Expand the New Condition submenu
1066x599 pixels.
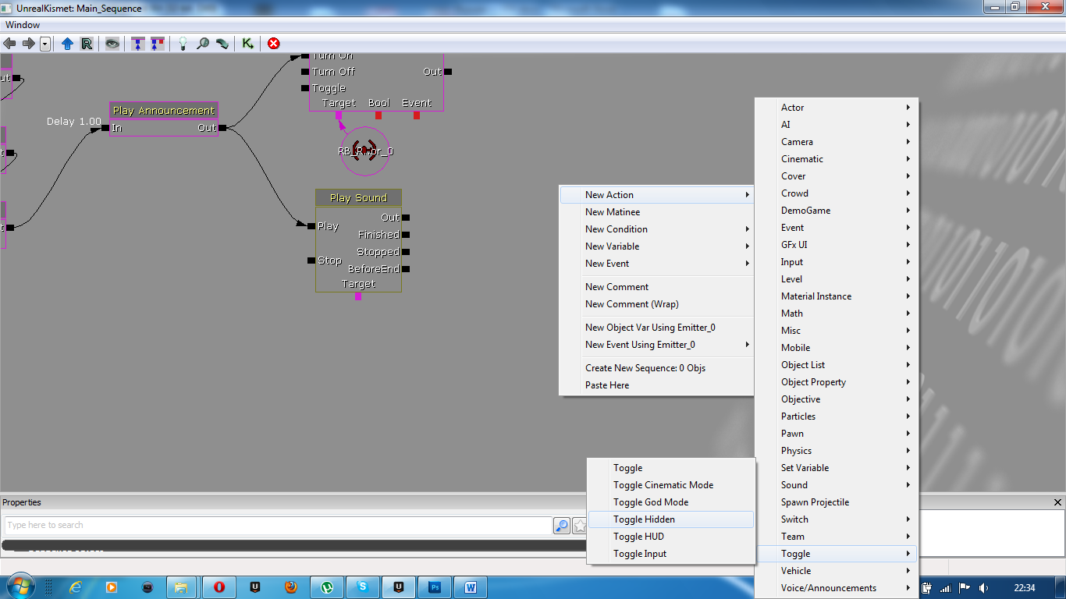(x=656, y=229)
